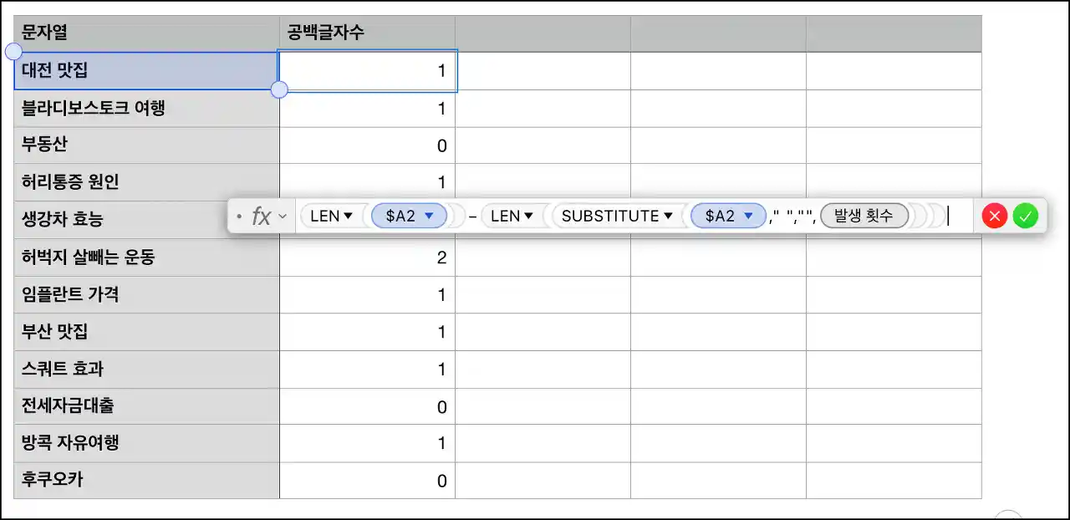Select the second LEN function token

512,216
